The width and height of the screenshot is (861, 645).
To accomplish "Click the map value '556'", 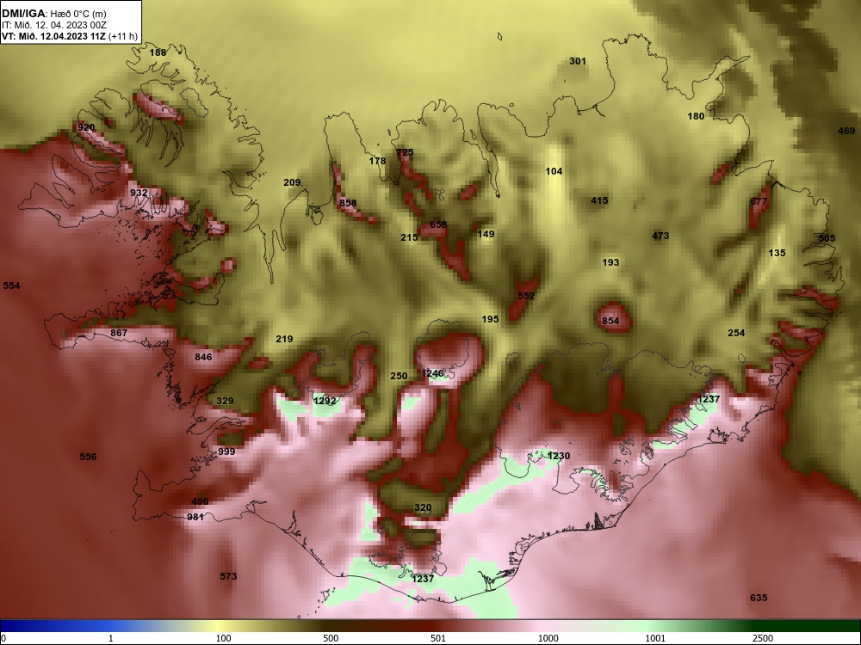I will [88, 457].
